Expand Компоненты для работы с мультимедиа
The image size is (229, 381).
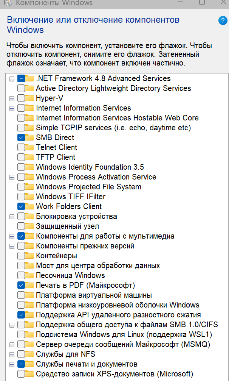click(12, 236)
